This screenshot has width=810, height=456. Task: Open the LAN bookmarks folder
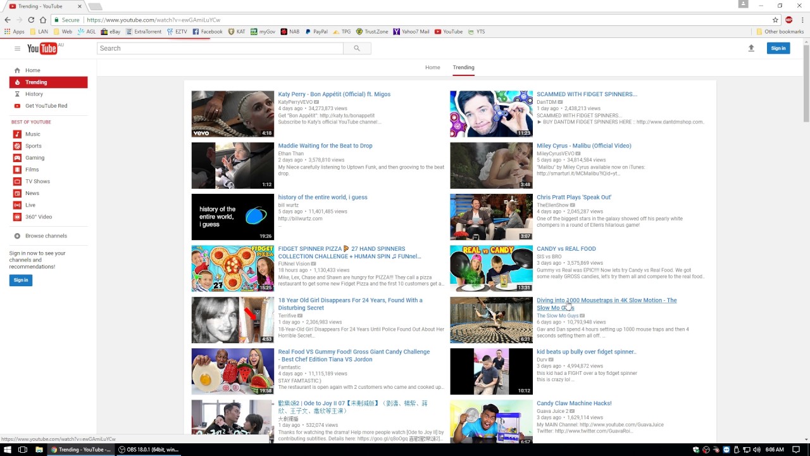pos(39,32)
